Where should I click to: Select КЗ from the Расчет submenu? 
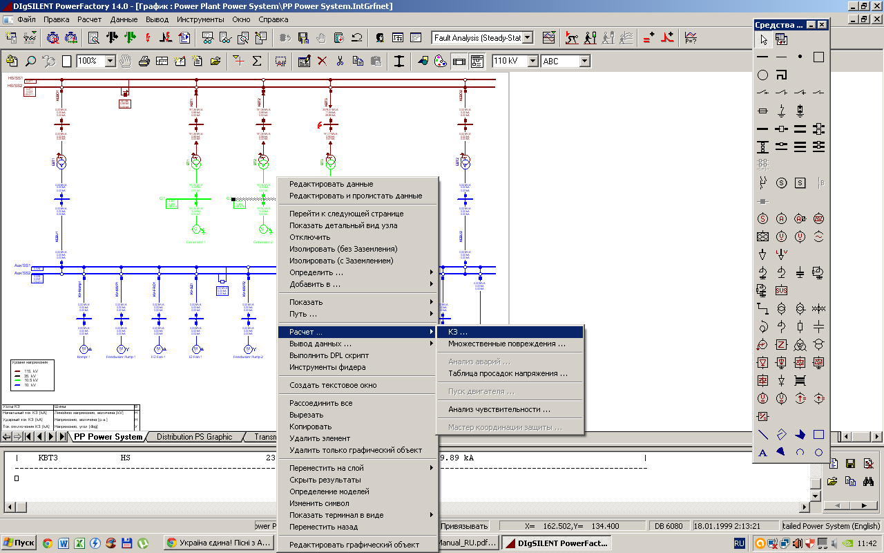click(510, 332)
